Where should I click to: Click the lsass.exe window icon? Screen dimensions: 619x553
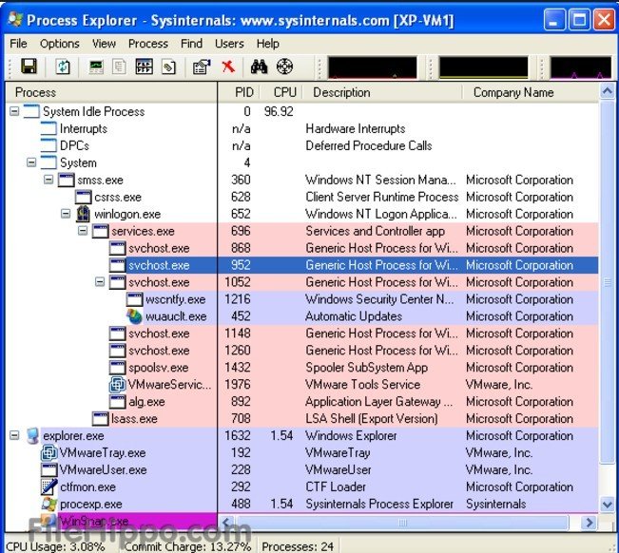click(100, 418)
